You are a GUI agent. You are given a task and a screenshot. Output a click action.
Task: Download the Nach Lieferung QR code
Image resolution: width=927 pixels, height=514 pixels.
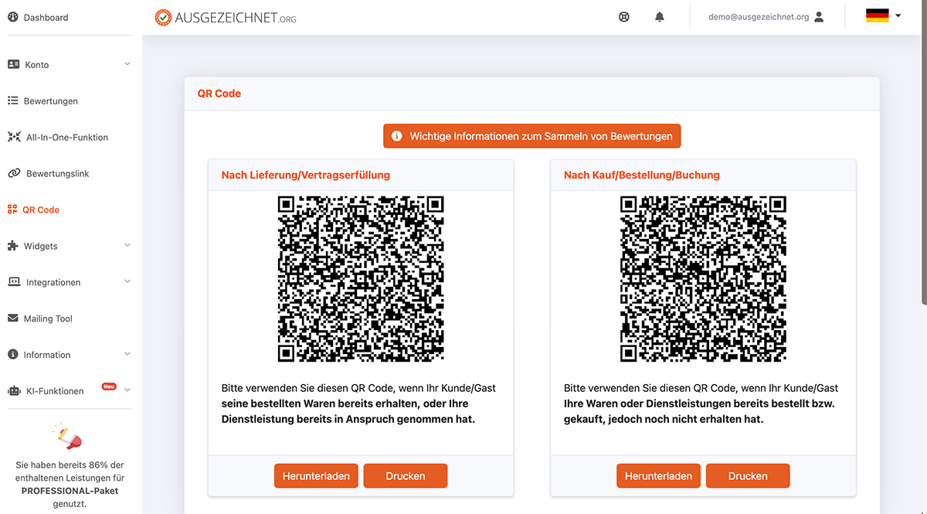pyautogui.click(x=316, y=476)
